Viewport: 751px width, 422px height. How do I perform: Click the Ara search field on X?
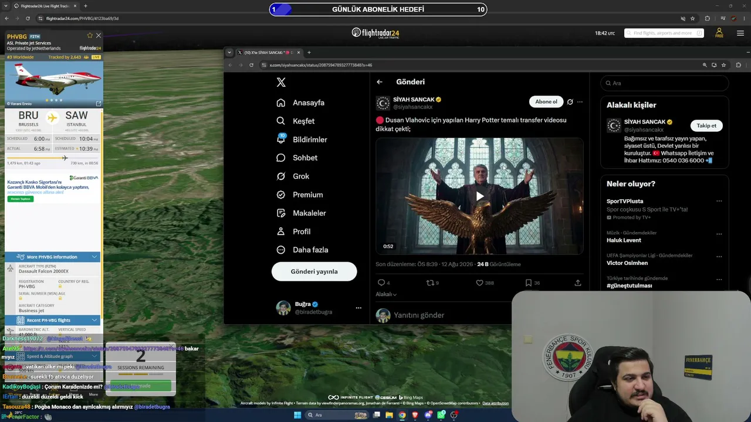point(664,83)
